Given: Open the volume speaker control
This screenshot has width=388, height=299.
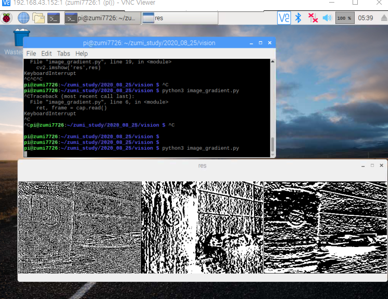Looking at the screenshot, I should pos(327,18).
